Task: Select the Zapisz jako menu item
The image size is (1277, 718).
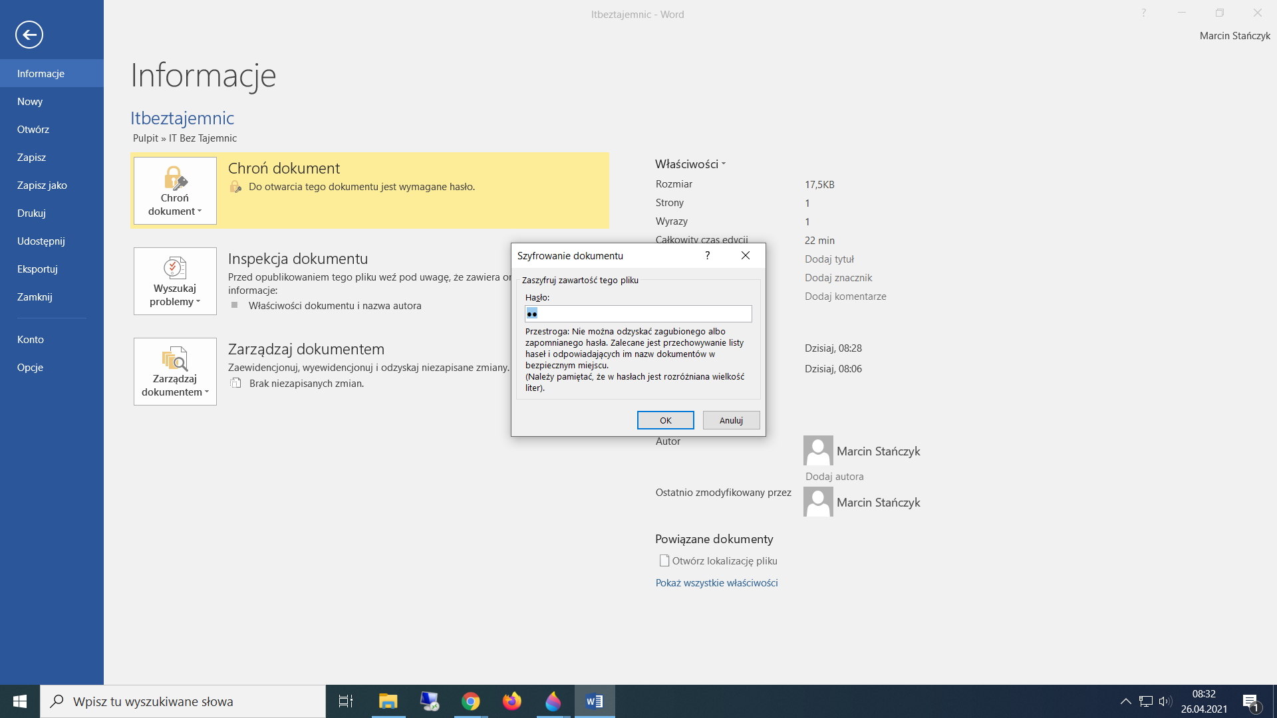Action: 42,185
